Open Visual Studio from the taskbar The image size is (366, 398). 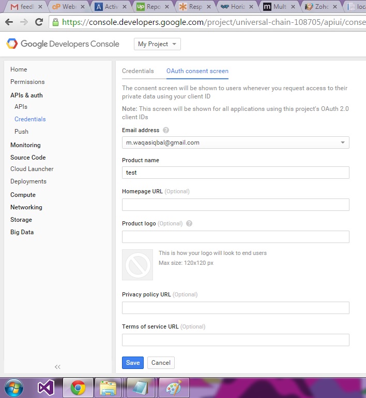pyautogui.click(x=46, y=388)
